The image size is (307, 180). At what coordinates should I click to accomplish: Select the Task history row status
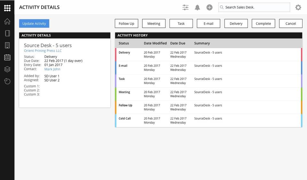122,79
